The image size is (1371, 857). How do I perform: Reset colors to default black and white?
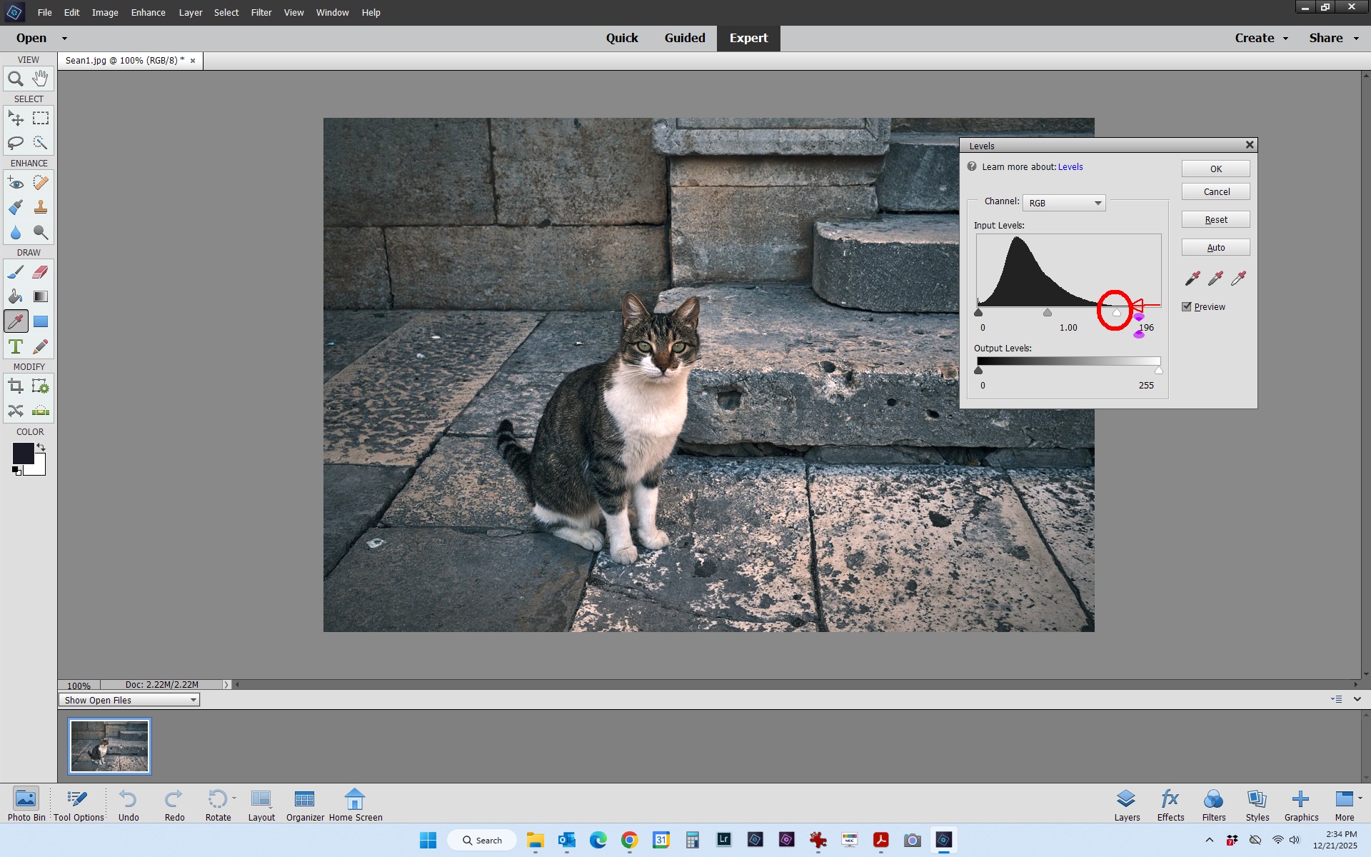point(16,471)
